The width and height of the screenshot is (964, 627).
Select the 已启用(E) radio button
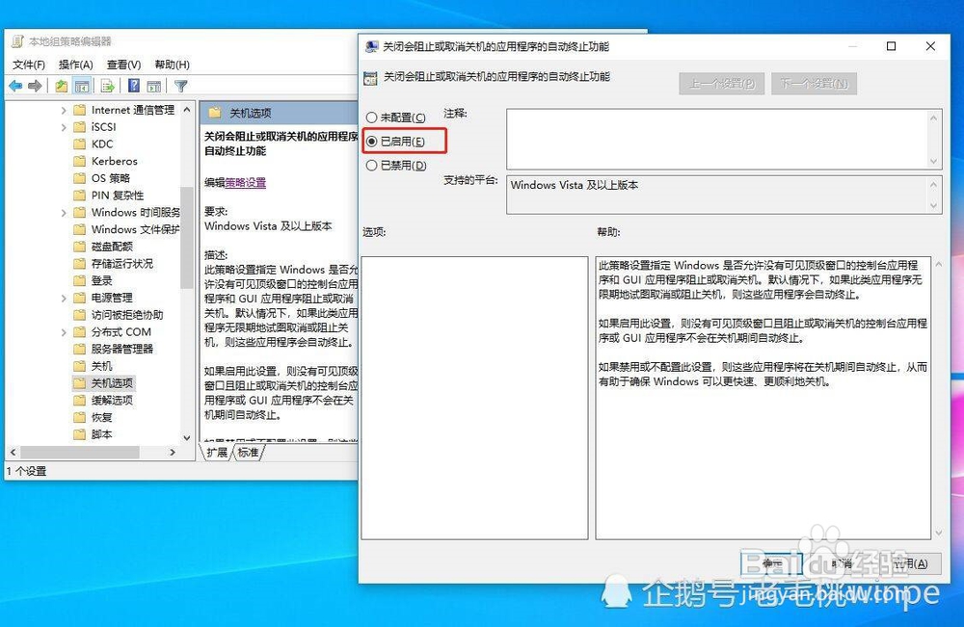click(371, 142)
